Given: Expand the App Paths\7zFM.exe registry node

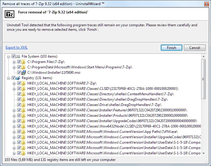Looking at the screenshot, I should click(14, 132).
